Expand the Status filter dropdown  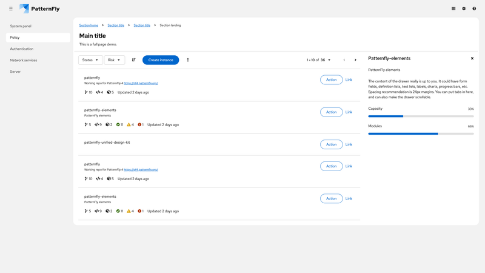(90, 60)
